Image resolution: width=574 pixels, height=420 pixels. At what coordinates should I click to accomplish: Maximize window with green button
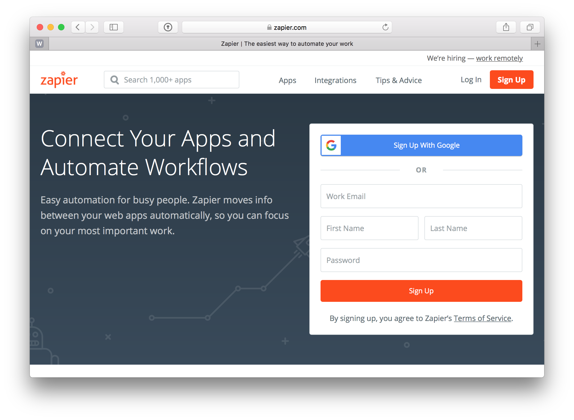coord(61,27)
